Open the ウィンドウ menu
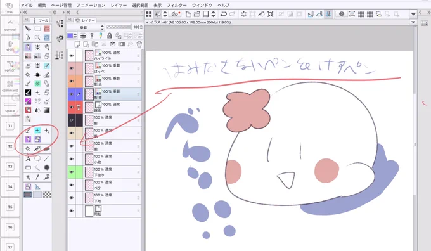This screenshot has height=251, width=431. [202, 5]
